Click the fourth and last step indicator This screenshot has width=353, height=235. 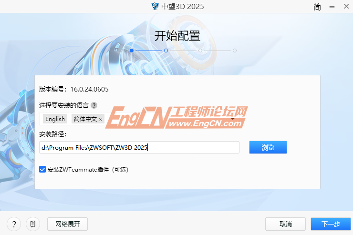pos(235,50)
